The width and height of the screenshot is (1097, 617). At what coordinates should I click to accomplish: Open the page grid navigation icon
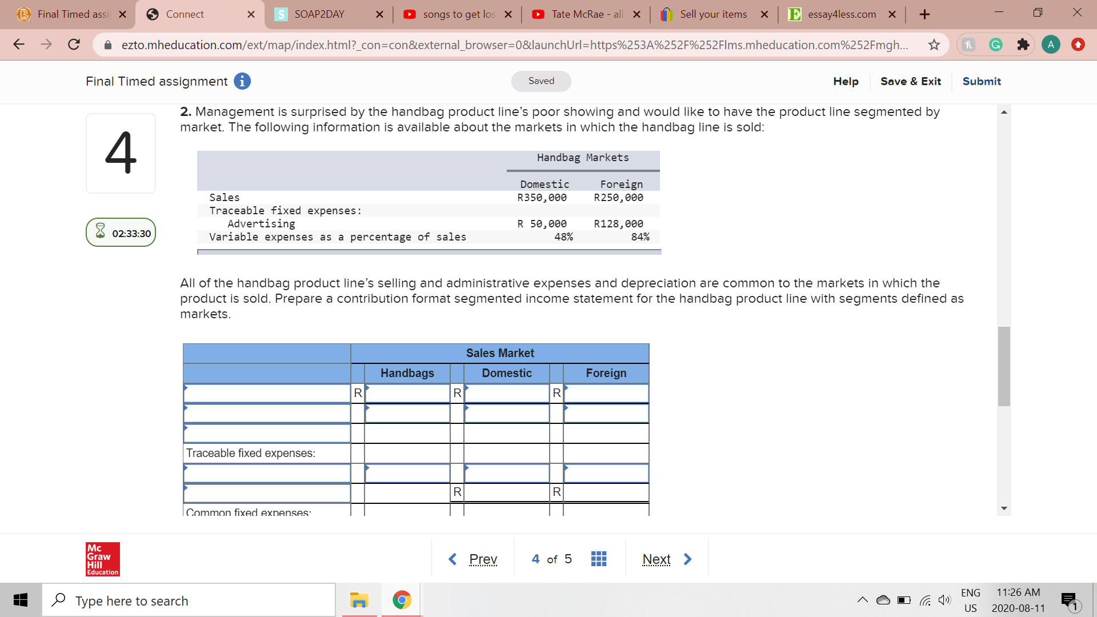pyautogui.click(x=598, y=559)
